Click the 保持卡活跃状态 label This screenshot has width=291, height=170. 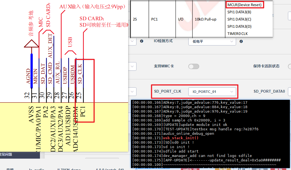(x=266, y=66)
